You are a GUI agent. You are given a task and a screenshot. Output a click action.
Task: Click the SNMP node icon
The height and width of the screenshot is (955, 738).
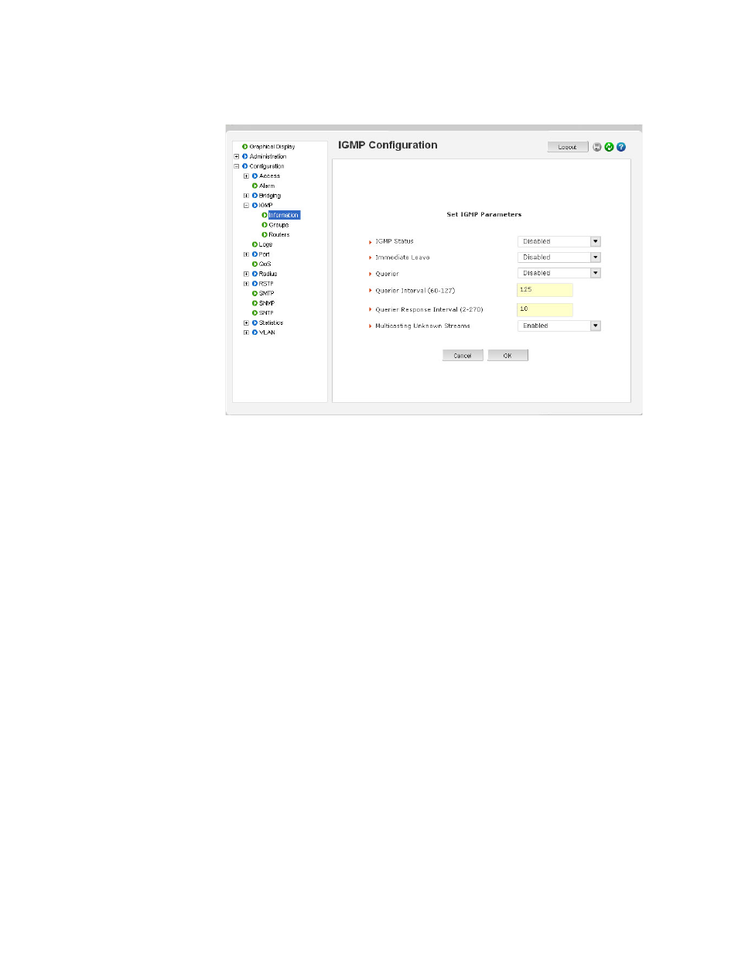[x=255, y=303]
